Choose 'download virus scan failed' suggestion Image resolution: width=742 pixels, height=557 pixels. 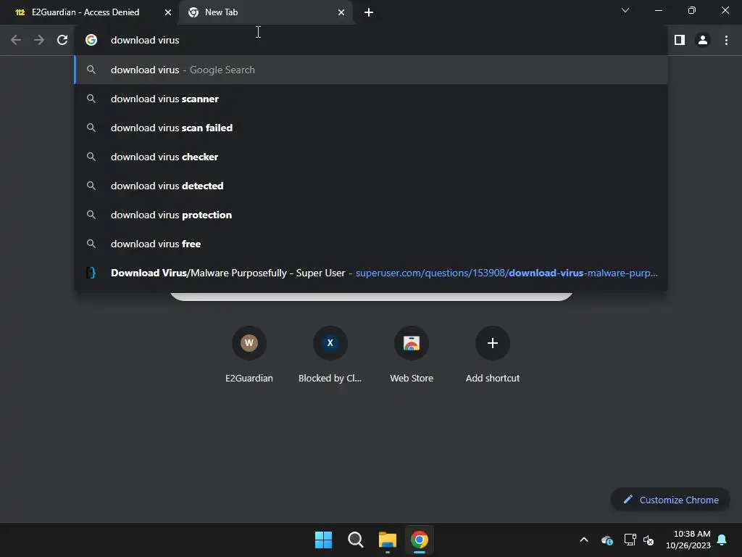point(371,128)
